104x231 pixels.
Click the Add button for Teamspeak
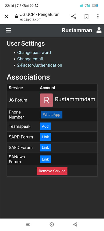tap(45, 126)
